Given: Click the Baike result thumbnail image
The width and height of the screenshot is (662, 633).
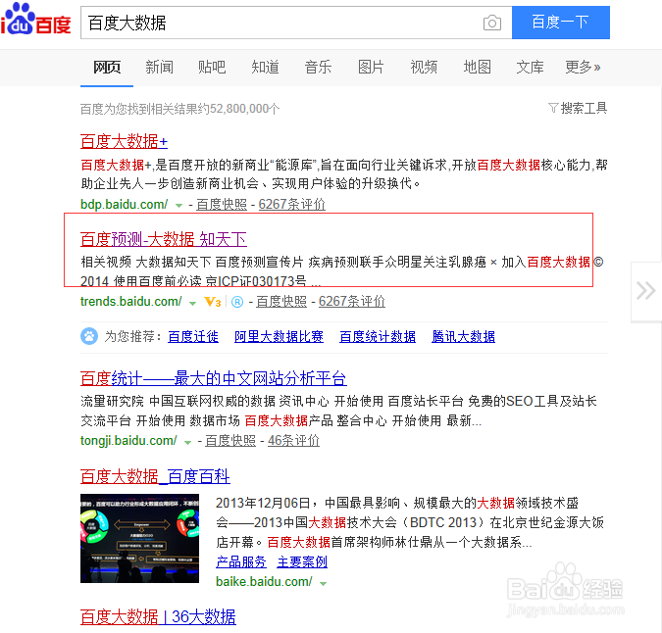Looking at the screenshot, I should click(139, 539).
